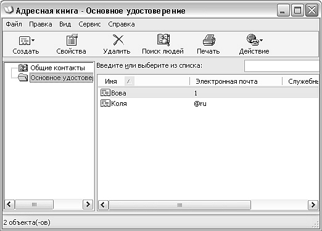Click the left scroll arrow in the tree pane
Screen dimensions: 322x231
coord(9,205)
